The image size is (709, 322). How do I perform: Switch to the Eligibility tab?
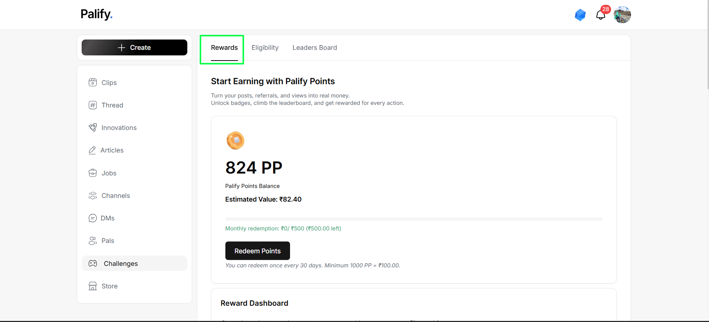coord(265,48)
